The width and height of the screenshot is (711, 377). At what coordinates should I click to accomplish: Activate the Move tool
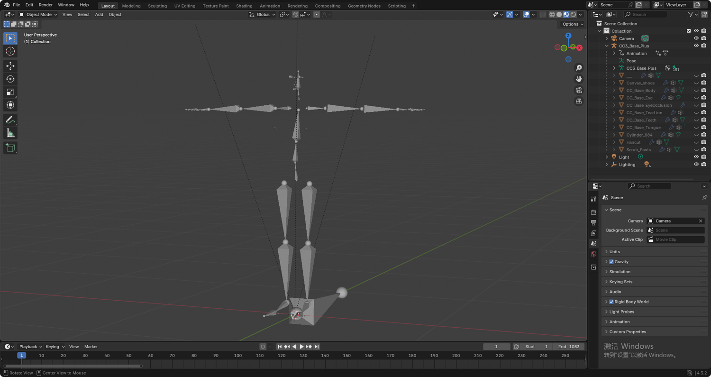[x=10, y=66]
